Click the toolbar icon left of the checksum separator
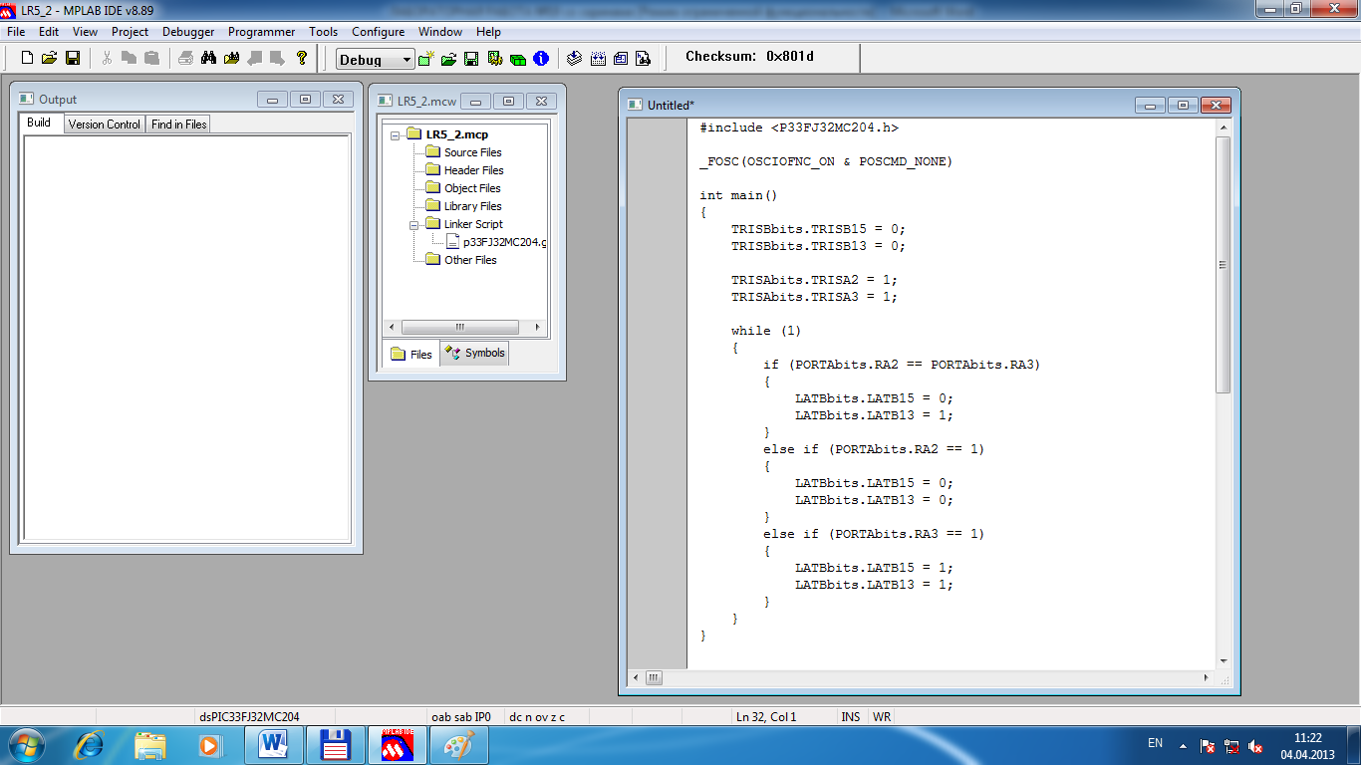The height and width of the screenshot is (765, 1361). coord(644,59)
